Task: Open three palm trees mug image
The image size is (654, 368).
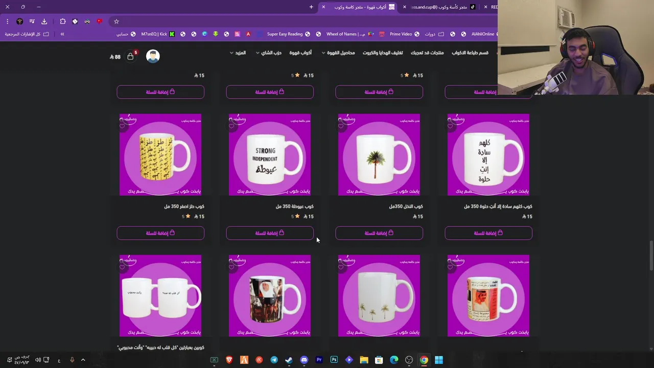Action: [379, 295]
